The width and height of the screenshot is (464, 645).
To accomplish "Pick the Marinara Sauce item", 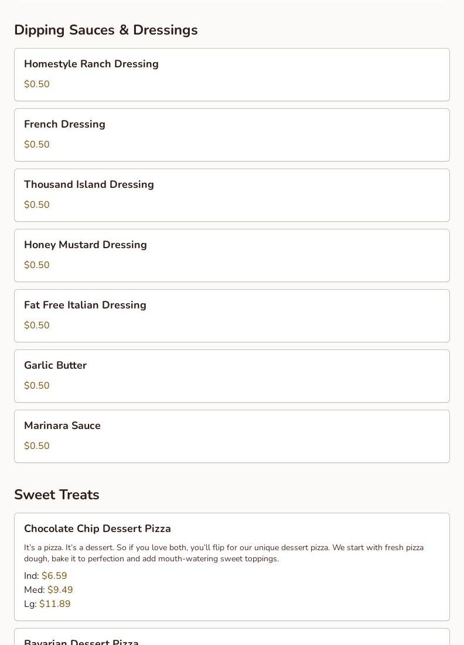I will [62, 426].
